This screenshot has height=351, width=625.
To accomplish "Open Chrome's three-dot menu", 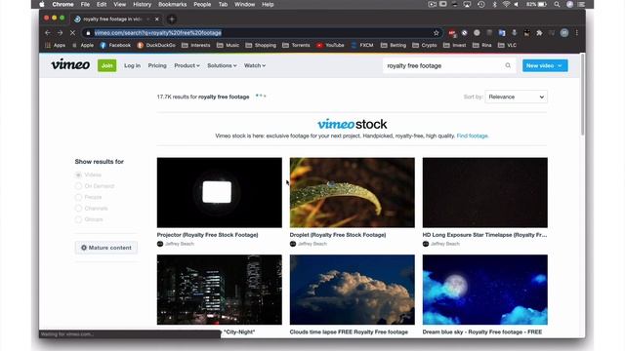I will click(577, 33).
